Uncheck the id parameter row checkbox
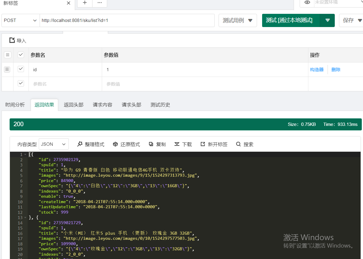 pos(21,69)
